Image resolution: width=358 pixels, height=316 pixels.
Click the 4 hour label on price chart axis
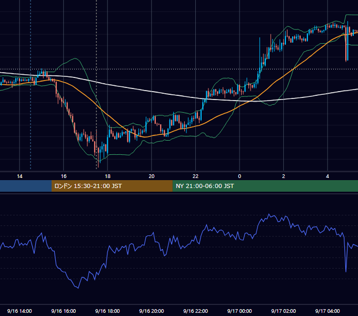coord(327,176)
